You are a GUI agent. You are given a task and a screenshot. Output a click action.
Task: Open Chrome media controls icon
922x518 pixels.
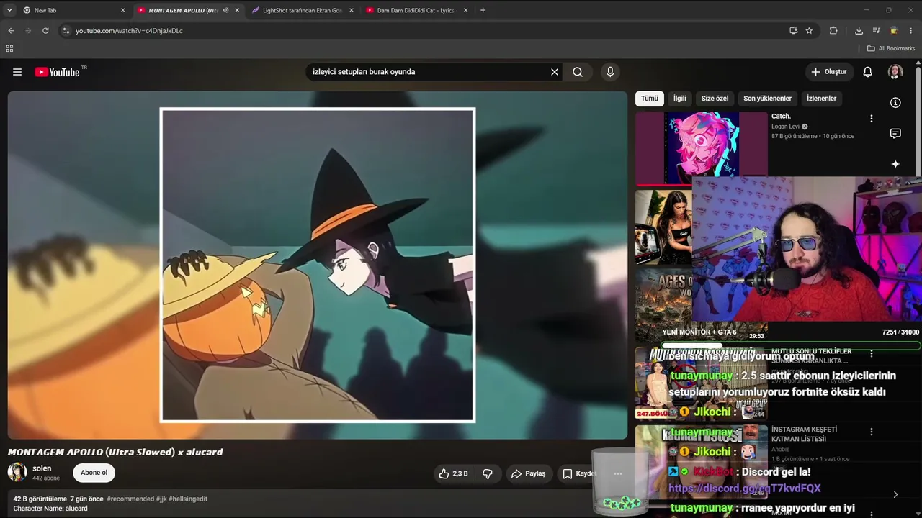pyautogui.click(x=877, y=31)
